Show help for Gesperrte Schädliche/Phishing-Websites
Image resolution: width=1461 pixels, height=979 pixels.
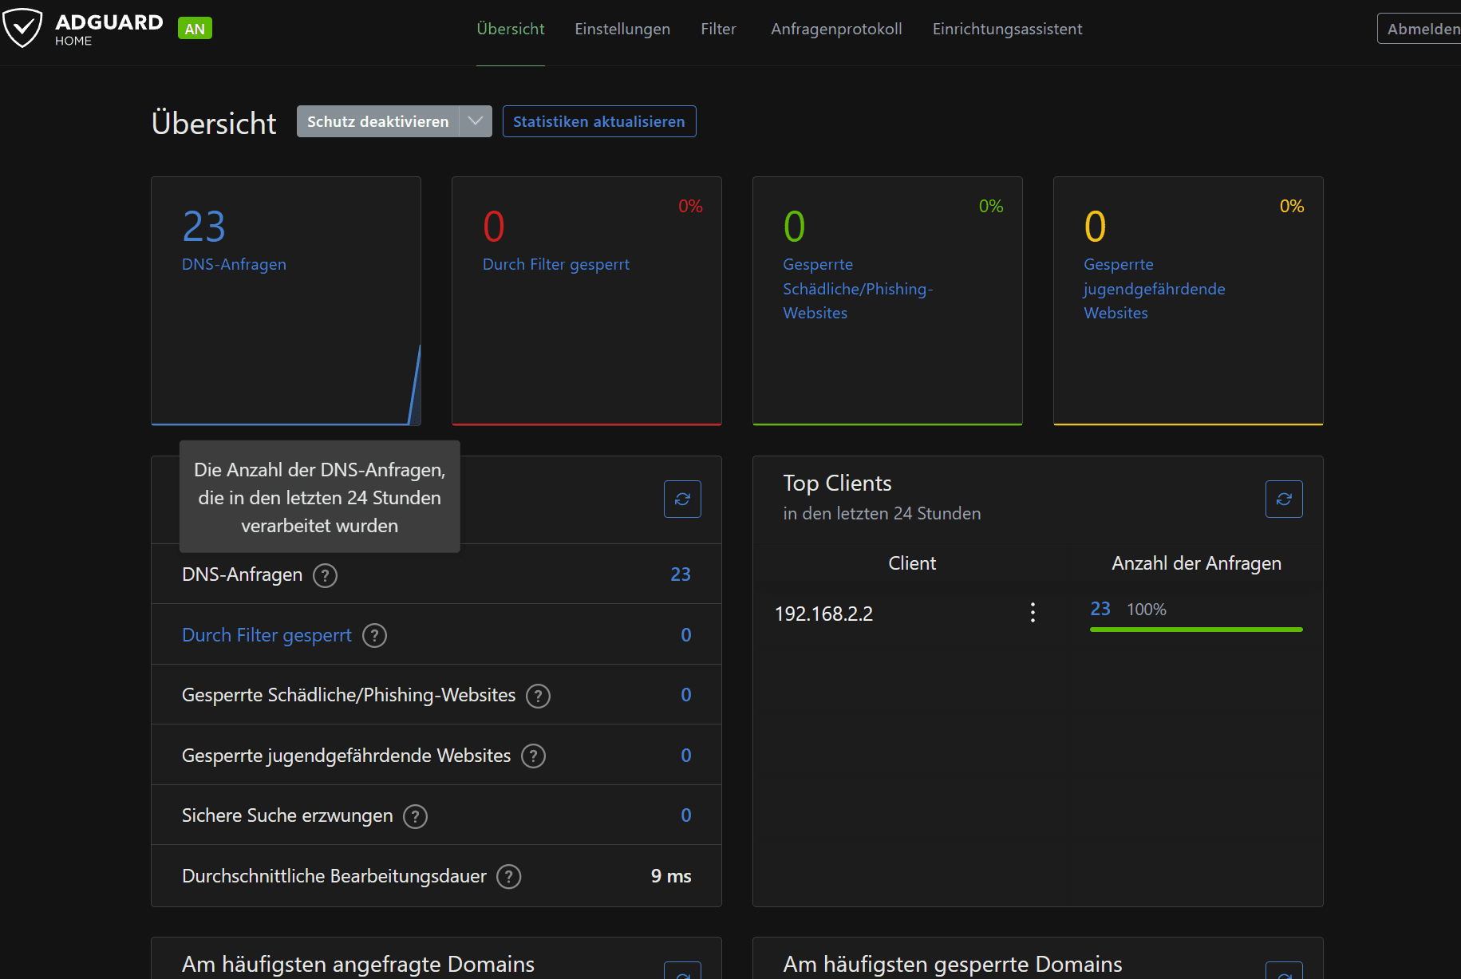tap(539, 696)
